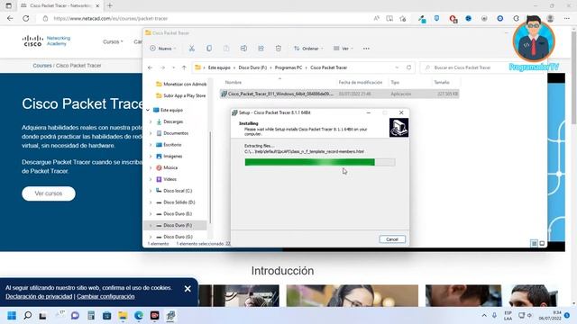Open a new browser tab
Screen dimensions: 577x324
click(x=110, y=6)
